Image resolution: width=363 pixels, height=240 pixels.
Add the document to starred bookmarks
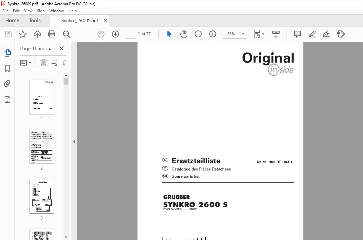(23, 34)
